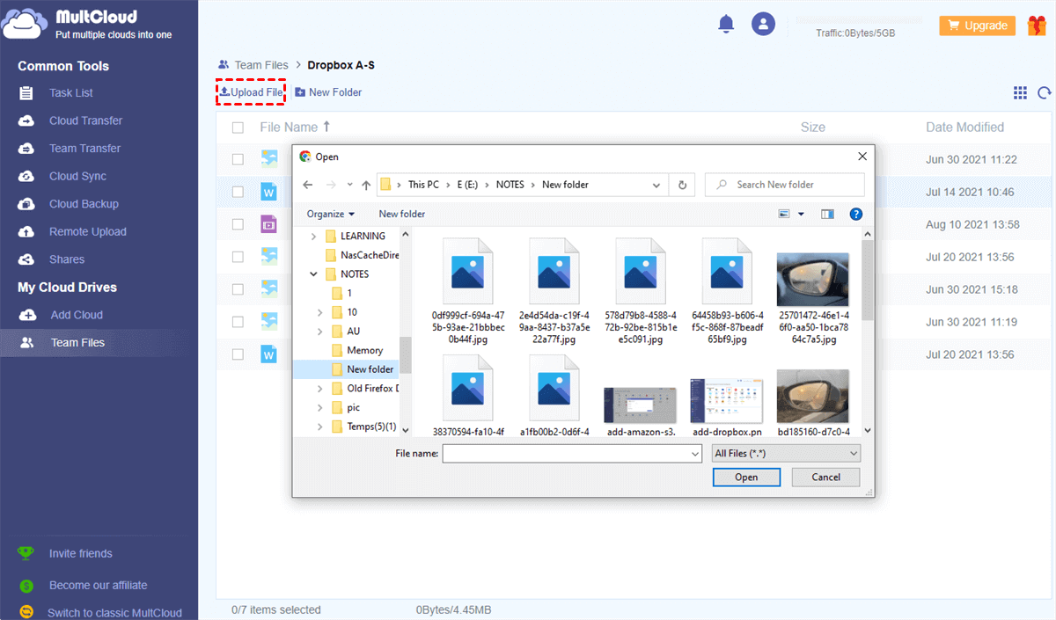Open Cloud Transfer in sidebar
The height and width of the screenshot is (620, 1056).
85,120
